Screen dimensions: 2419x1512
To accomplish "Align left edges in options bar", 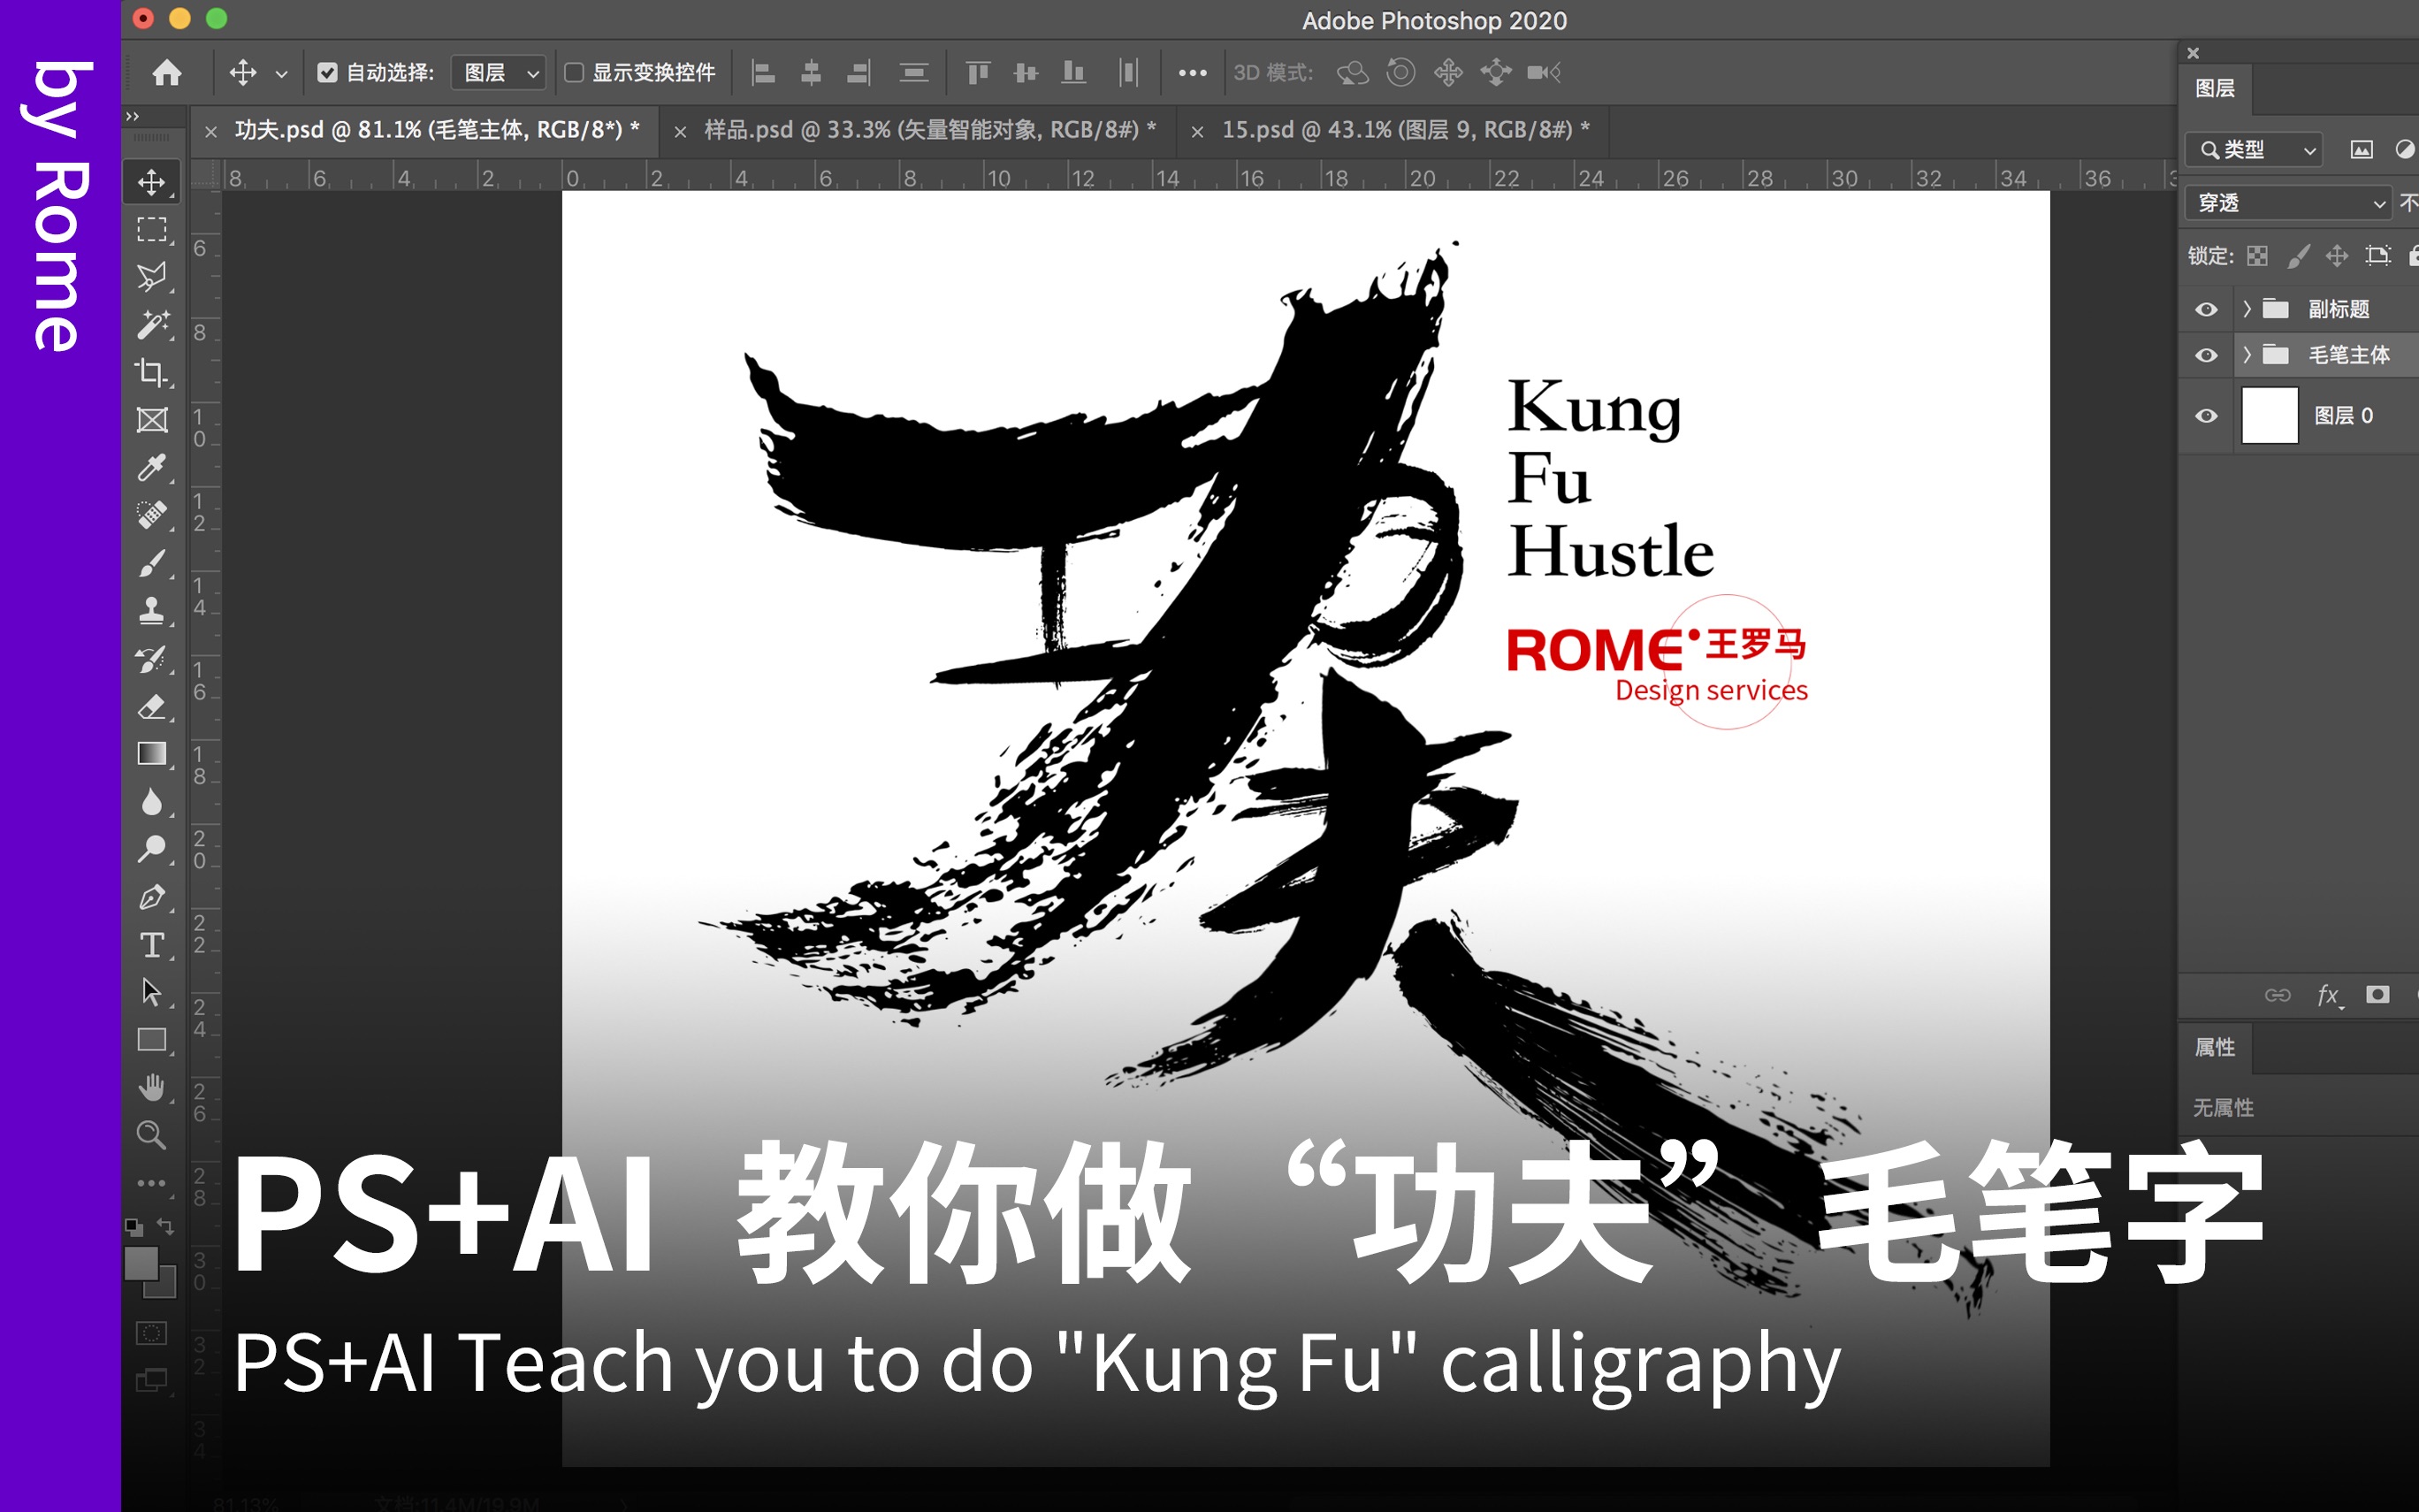I will click(764, 72).
